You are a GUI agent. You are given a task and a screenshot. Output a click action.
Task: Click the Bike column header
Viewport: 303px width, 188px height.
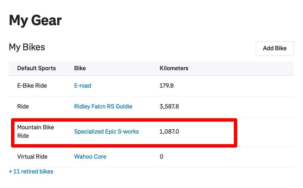point(80,68)
